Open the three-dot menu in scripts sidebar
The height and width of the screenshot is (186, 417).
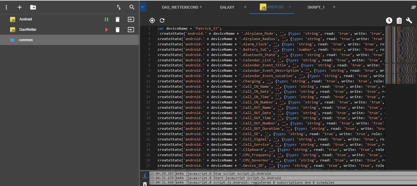[x=7, y=7]
